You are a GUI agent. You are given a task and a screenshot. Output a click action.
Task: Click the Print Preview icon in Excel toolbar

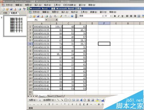50,16
